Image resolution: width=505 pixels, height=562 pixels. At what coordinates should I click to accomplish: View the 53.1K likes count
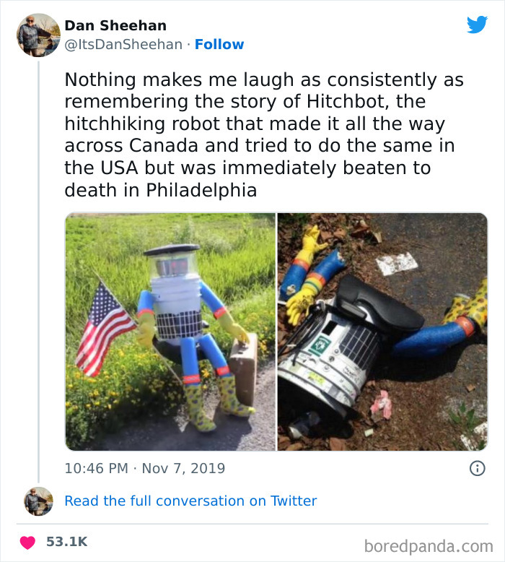coord(66,541)
